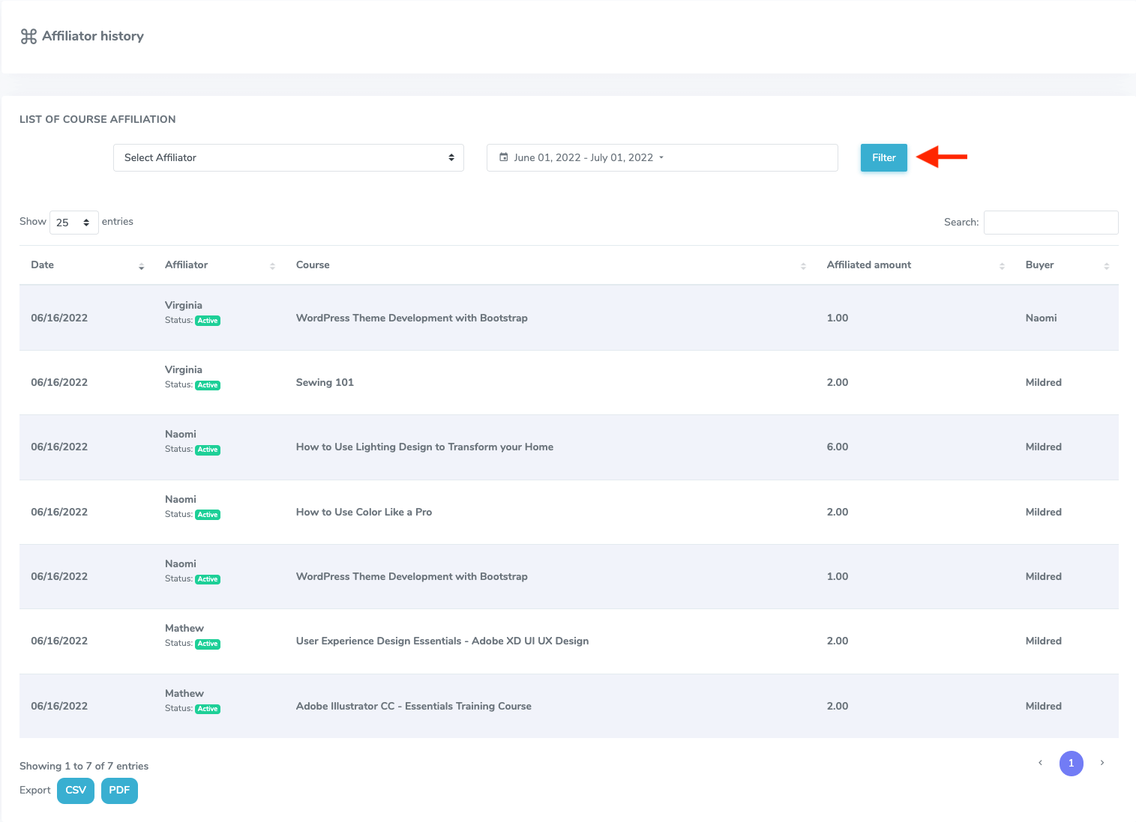Toggle Virginia's Active status badge
Screen dimensions: 1136x822
click(207, 320)
